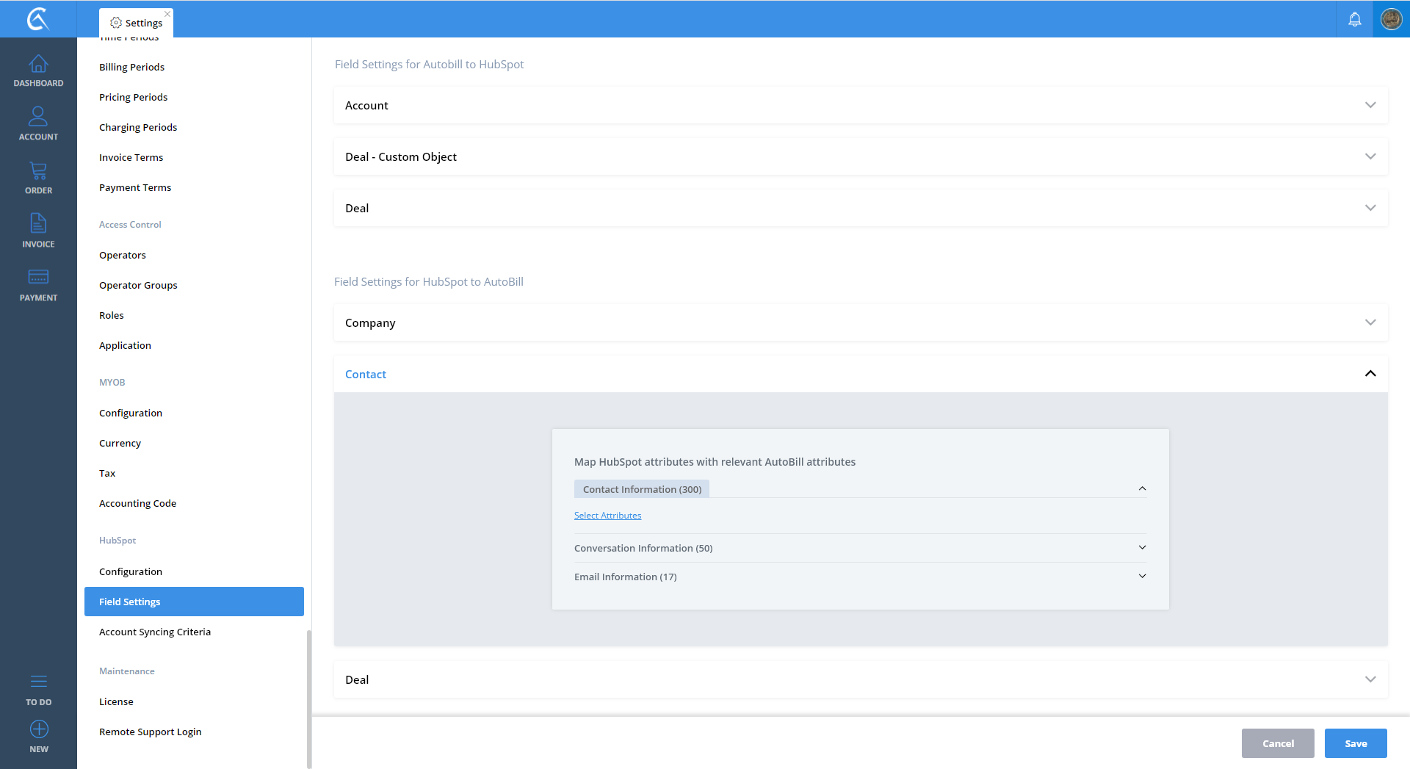The image size is (1410, 769).
Task: Open the notifications bell
Action: pyautogui.click(x=1354, y=19)
